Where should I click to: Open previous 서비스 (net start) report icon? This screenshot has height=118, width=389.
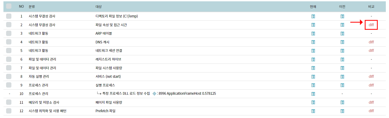click(x=342, y=76)
